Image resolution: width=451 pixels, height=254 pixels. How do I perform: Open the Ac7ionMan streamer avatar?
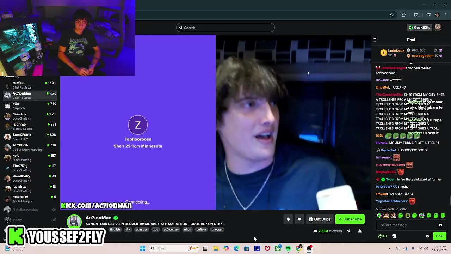[74, 222]
